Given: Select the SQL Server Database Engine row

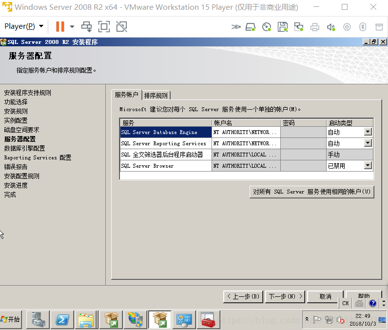Looking at the screenshot, I should pos(166,132).
